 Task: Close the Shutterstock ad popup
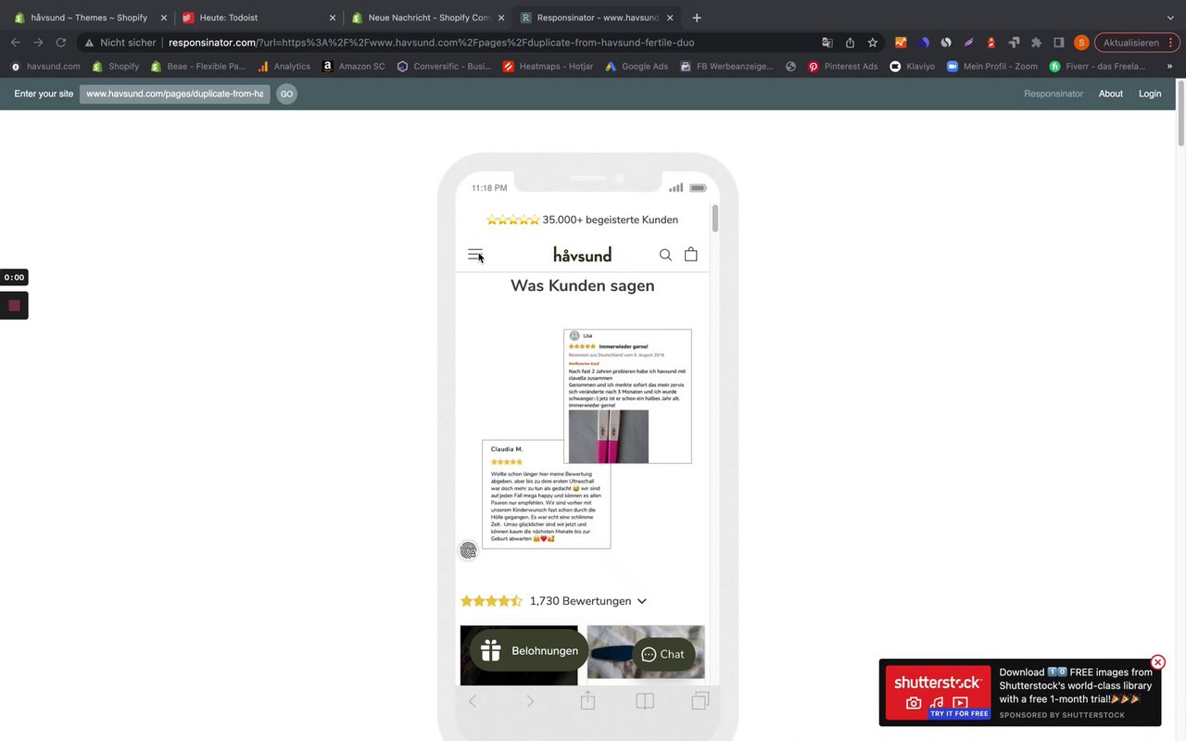[x=1157, y=662]
